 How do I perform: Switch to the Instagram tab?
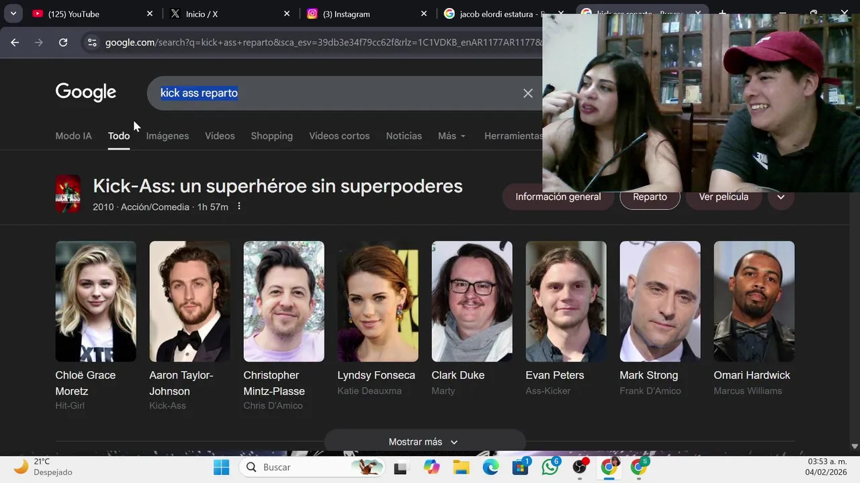[367, 13]
